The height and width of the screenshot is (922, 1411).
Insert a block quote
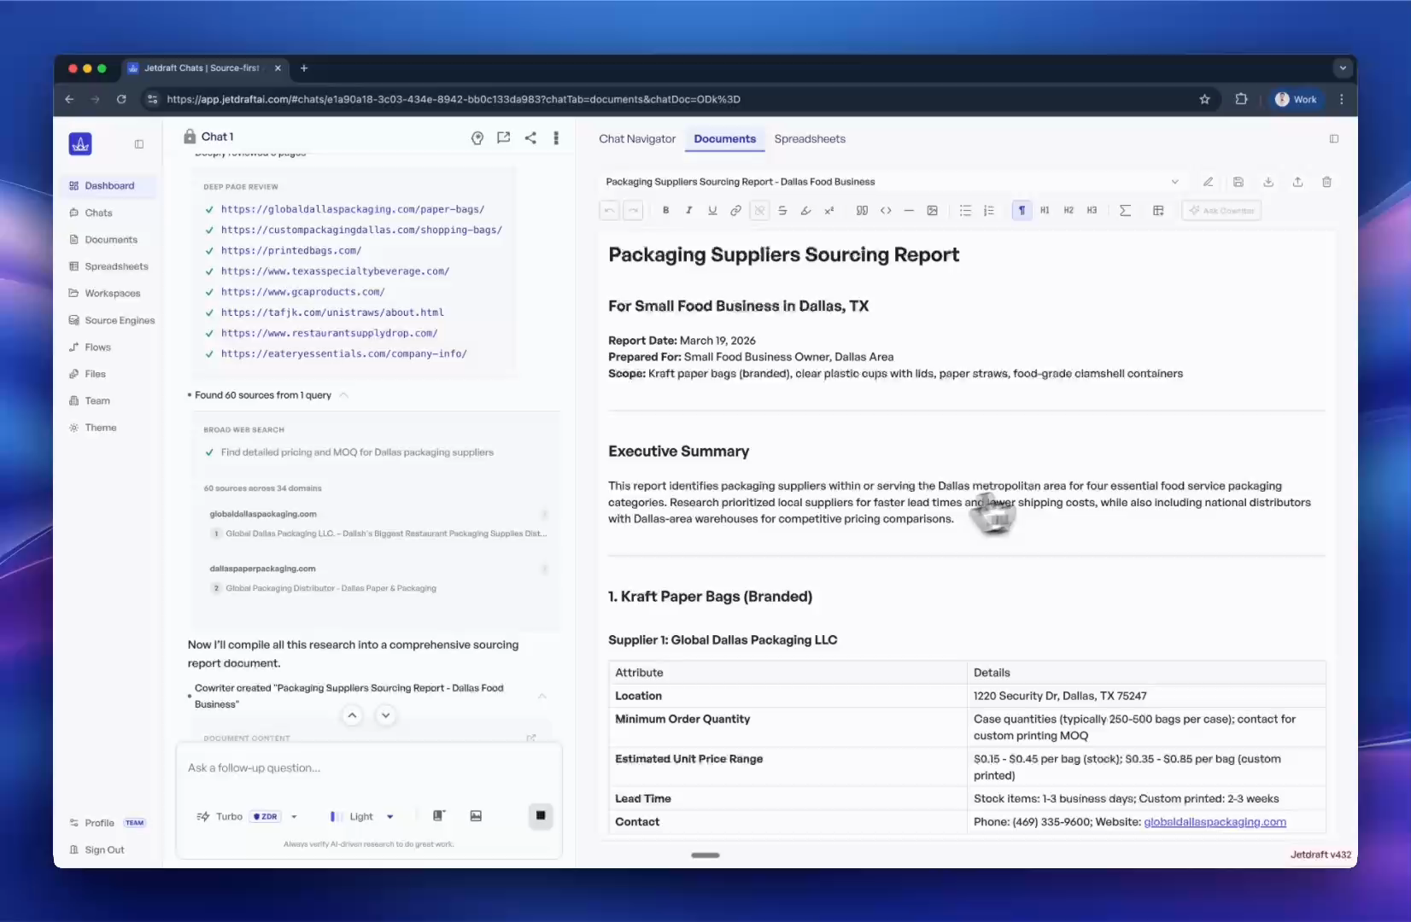tap(862, 210)
